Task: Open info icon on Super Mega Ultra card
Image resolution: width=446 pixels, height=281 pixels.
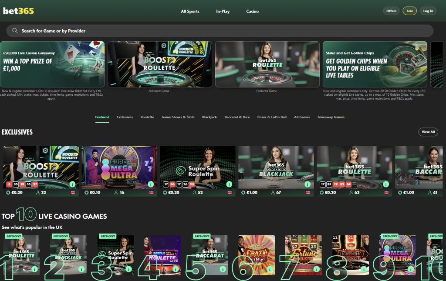Action: tap(151, 184)
